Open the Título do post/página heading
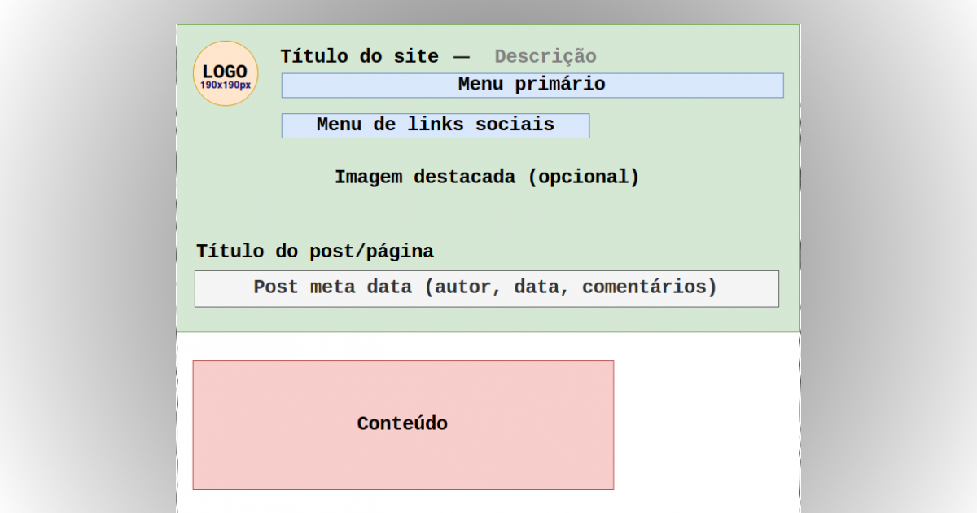Image resolution: width=977 pixels, height=513 pixels. tap(315, 252)
